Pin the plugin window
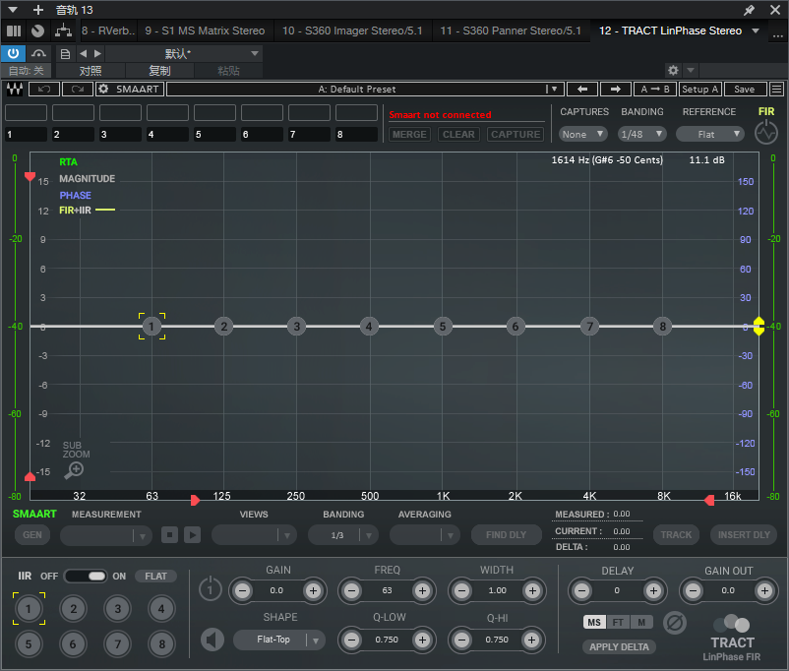Screen dimensions: 789x671 pos(750,10)
